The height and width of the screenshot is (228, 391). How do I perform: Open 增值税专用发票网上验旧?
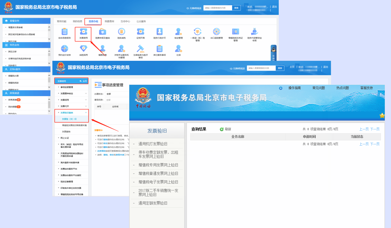(x=158, y=165)
